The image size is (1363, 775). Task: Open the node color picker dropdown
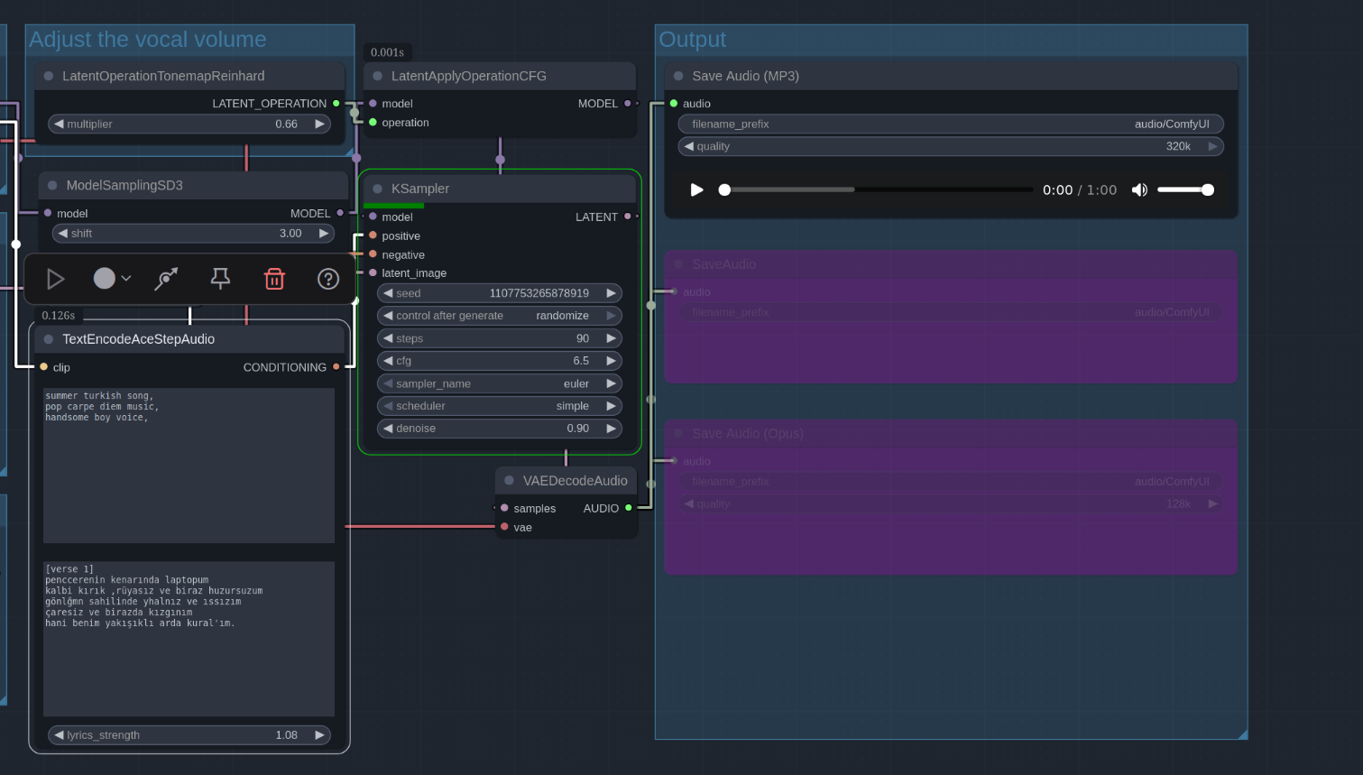pyautogui.click(x=112, y=279)
